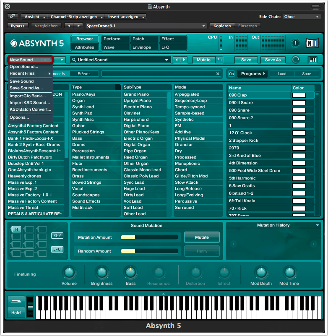Clear the search field with X icon
The width and height of the screenshot is (328, 336).
[x=218, y=74]
